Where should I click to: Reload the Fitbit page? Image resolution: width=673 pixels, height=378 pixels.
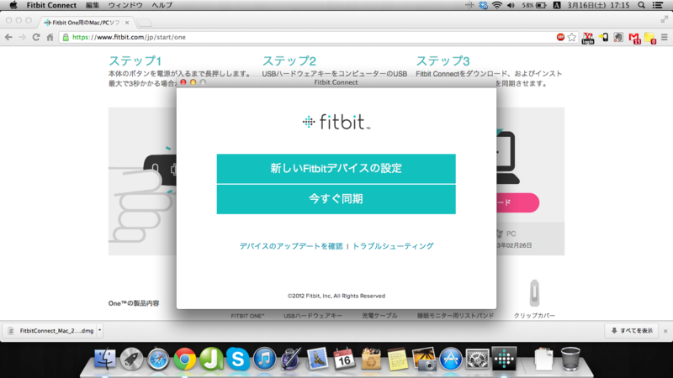pos(36,37)
